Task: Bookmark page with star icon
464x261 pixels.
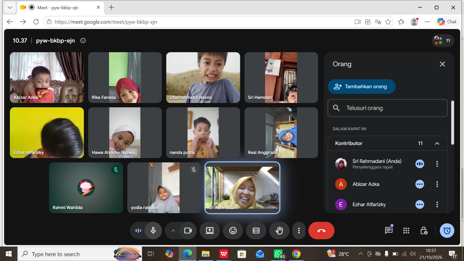Action: pos(388,22)
